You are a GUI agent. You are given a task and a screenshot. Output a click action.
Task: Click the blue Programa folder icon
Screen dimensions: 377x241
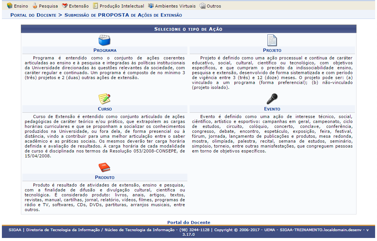point(104,40)
